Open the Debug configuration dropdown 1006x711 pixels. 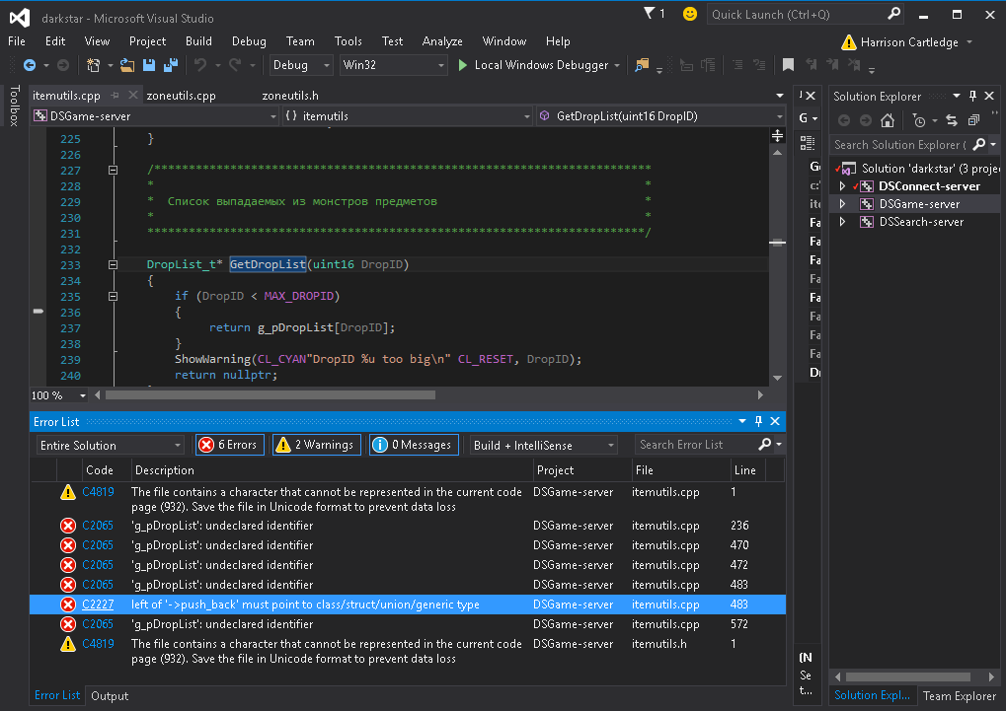(x=301, y=65)
